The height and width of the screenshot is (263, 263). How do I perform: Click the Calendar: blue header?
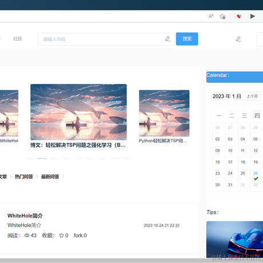(234, 77)
